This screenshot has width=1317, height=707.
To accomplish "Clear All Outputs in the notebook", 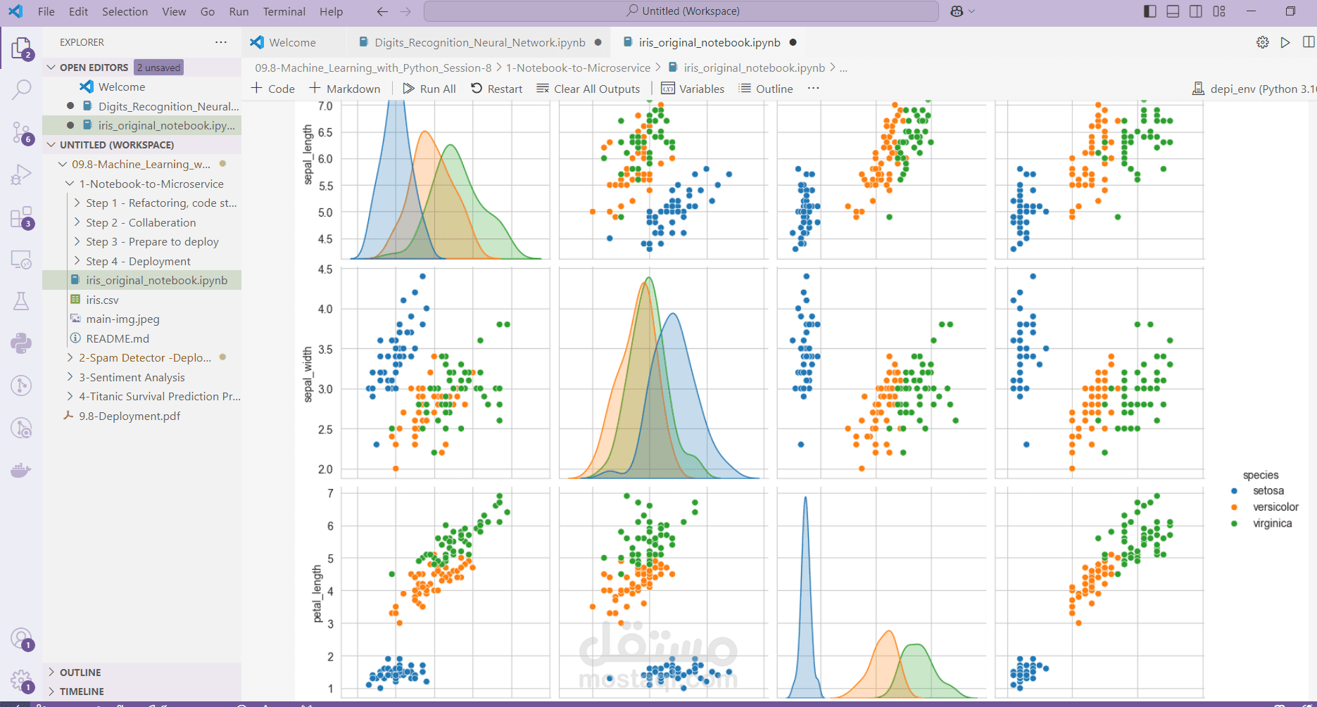I will 588,88.
